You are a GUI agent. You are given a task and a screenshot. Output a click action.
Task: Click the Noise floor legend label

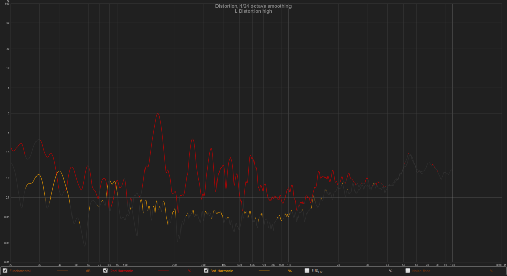point(421,271)
